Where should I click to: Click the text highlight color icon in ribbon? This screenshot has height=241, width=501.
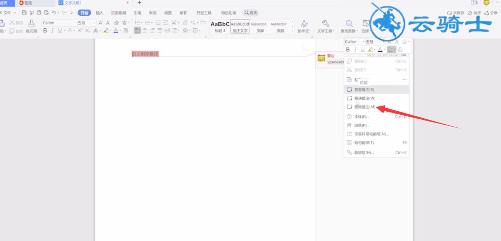click(x=106, y=31)
